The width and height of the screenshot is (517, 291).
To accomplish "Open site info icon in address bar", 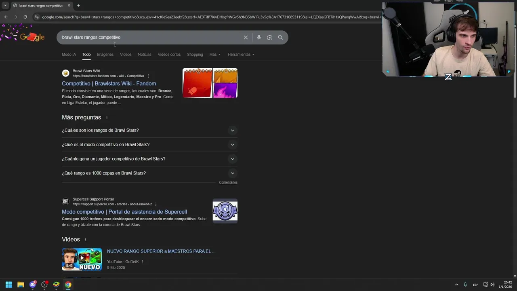I will (x=37, y=17).
